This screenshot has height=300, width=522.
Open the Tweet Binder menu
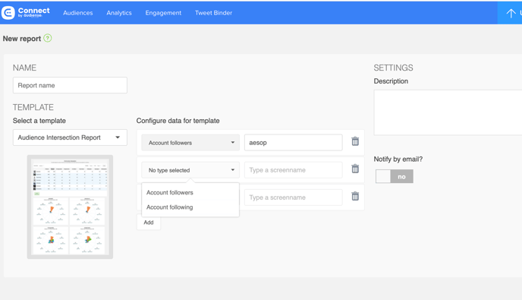coord(213,13)
